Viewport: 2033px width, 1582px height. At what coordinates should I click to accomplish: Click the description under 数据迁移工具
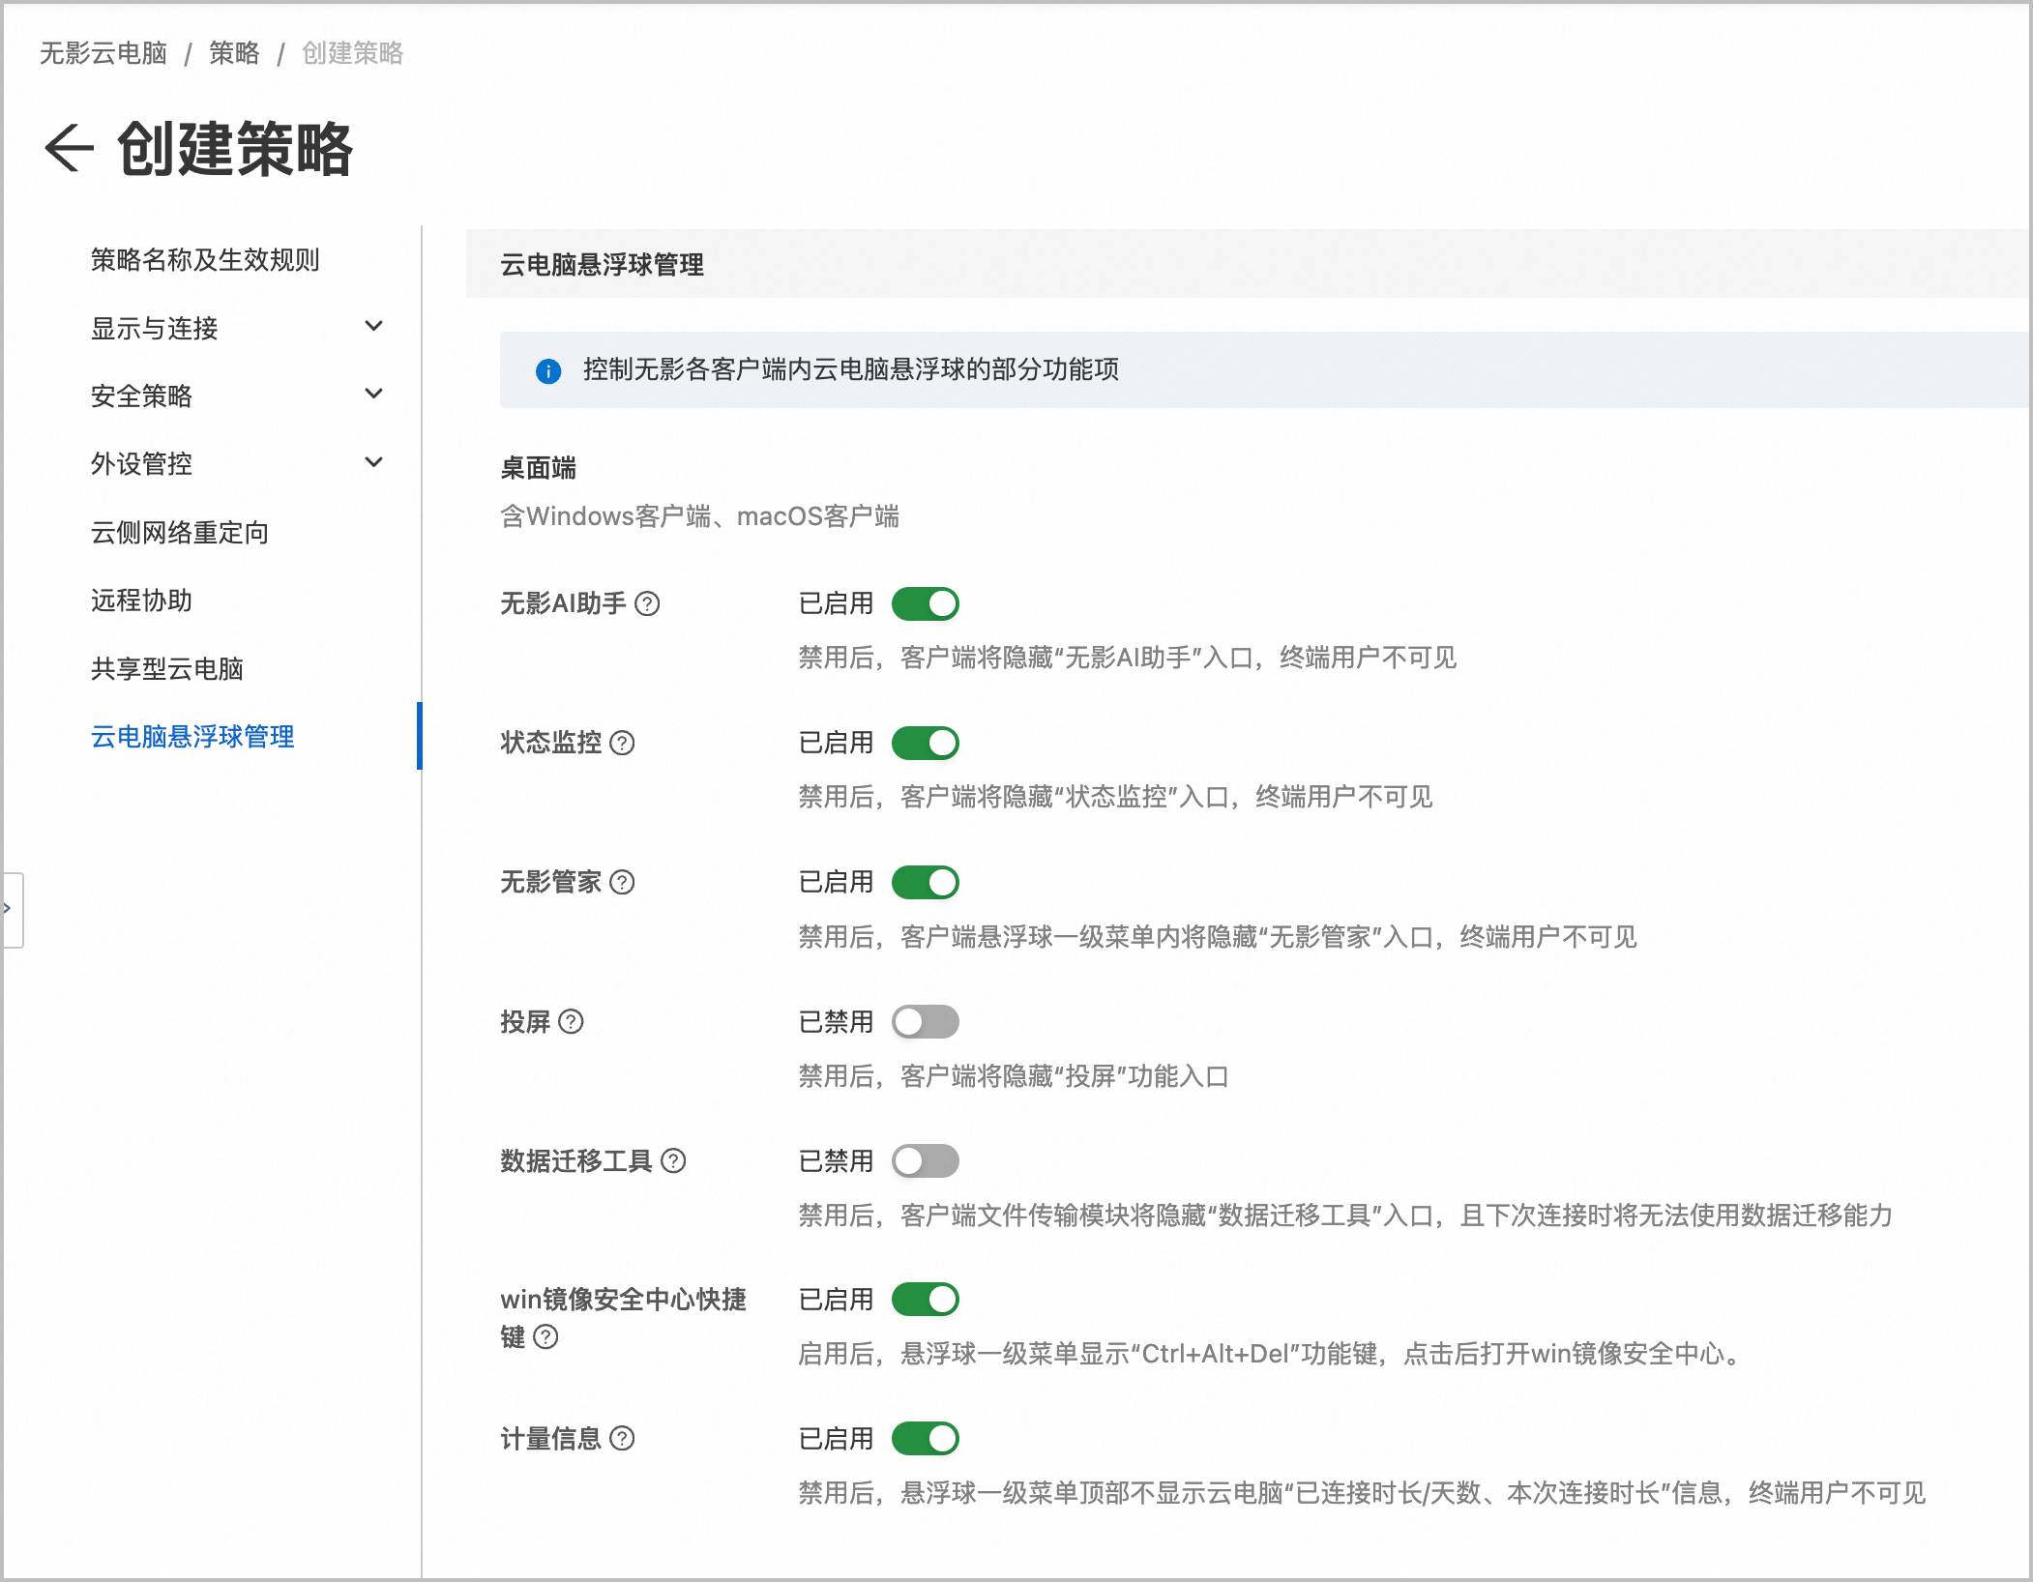pos(1345,1216)
